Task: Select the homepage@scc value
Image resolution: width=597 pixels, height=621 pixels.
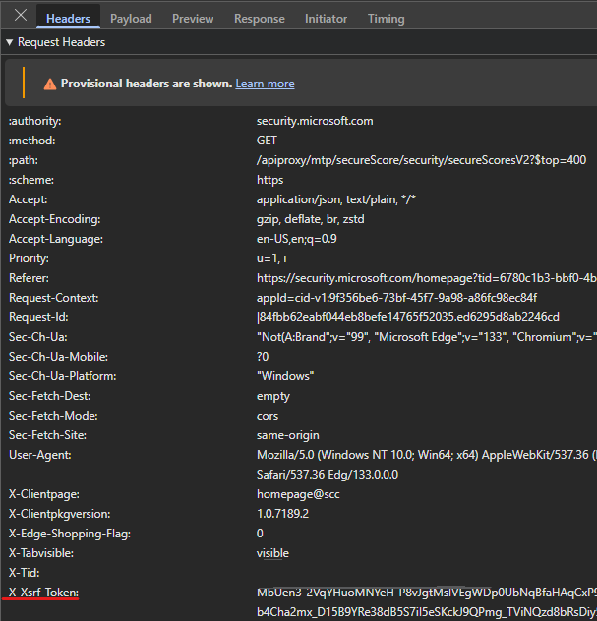Action: click(x=298, y=494)
